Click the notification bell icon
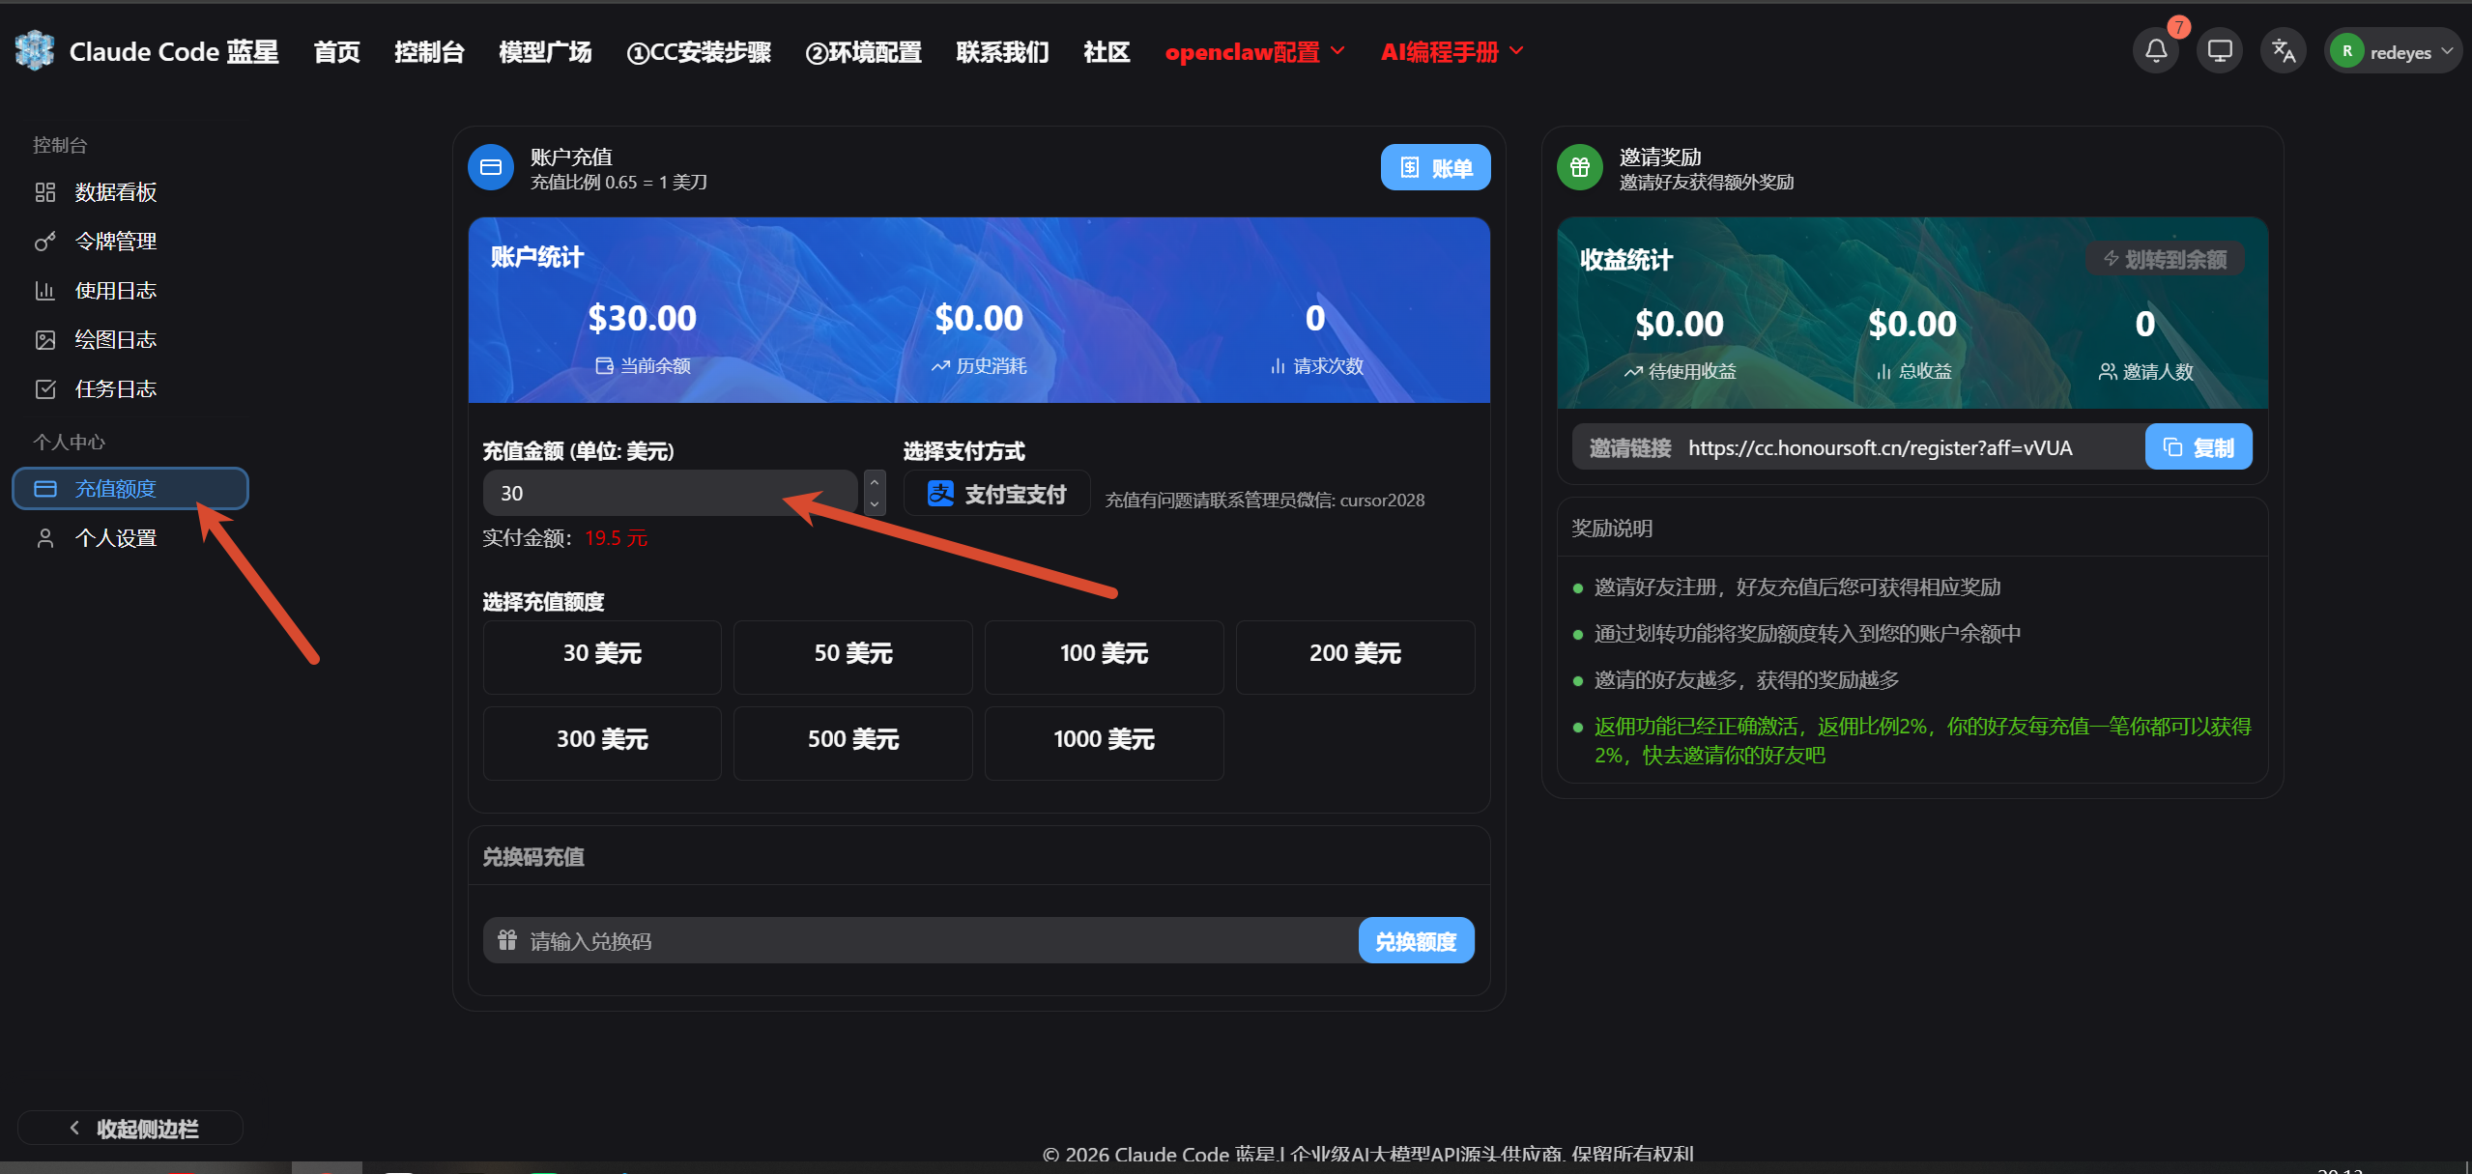2472x1174 pixels. pyautogui.click(x=2156, y=50)
